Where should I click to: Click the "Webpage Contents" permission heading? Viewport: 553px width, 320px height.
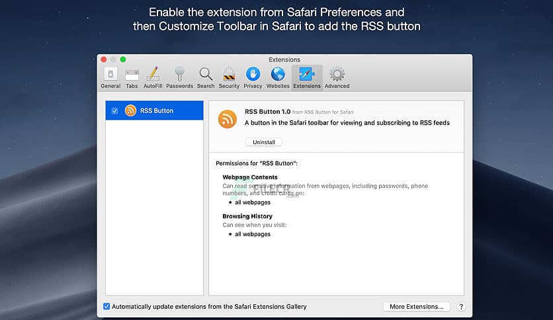point(250,177)
